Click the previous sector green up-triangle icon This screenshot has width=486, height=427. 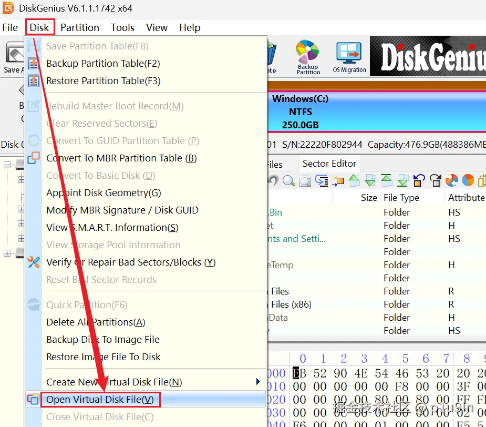coord(354,180)
